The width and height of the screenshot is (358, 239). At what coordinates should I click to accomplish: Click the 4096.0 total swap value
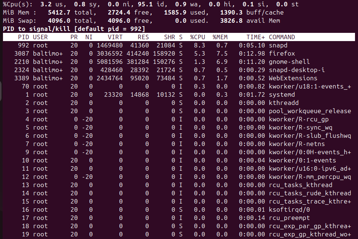point(59,21)
